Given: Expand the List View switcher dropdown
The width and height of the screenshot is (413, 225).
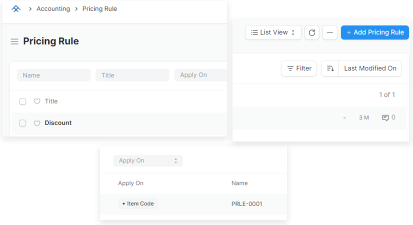Looking at the screenshot, I should pyautogui.click(x=273, y=32).
